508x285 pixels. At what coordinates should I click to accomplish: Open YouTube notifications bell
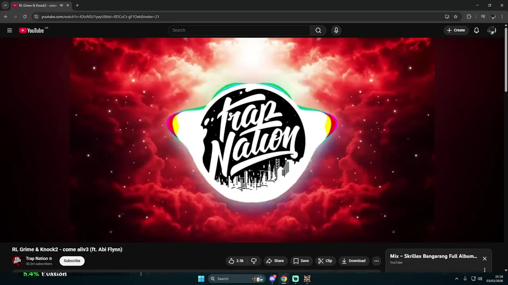pyautogui.click(x=476, y=30)
